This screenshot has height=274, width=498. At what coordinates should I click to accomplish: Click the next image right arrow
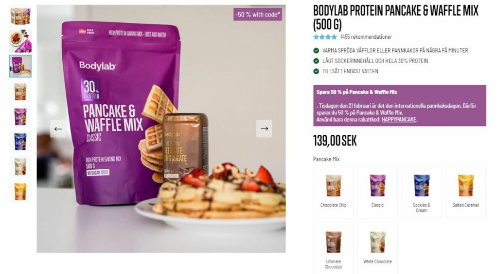[264, 129]
